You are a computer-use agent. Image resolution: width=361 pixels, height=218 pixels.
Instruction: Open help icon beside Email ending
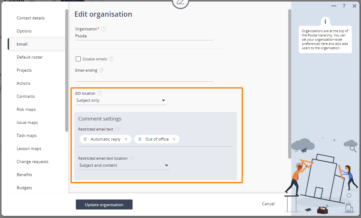(x=102, y=70)
